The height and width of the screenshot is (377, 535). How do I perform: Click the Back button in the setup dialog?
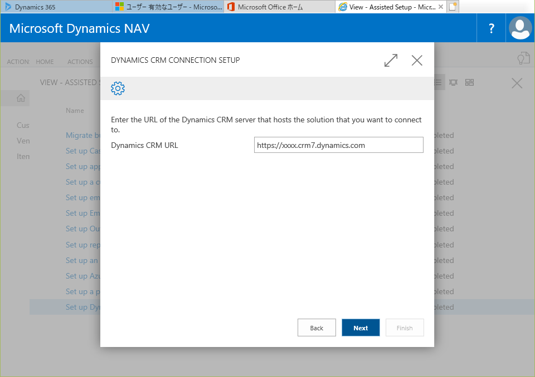(x=317, y=328)
